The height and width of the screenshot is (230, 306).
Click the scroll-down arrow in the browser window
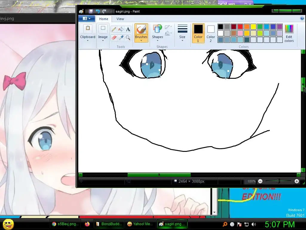coord(214,212)
